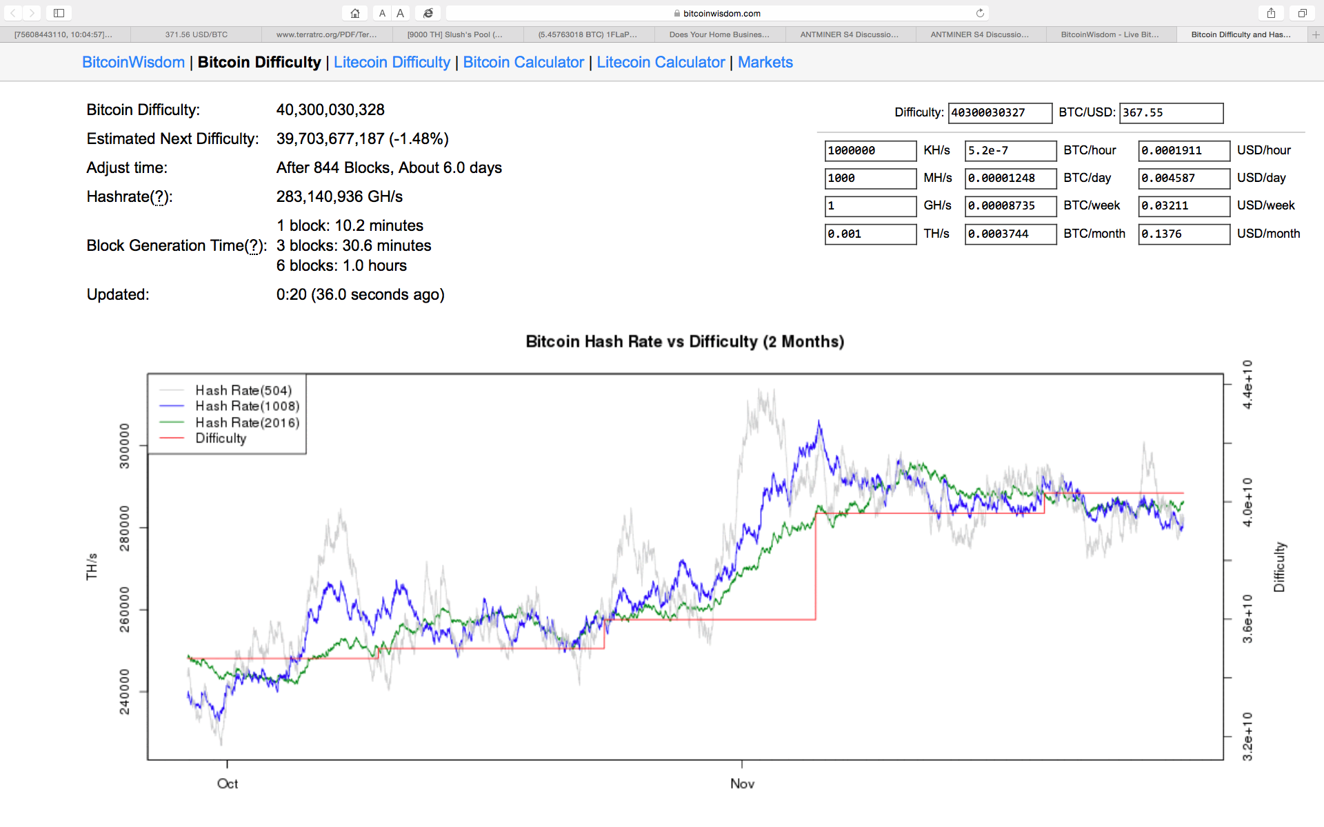The width and height of the screenshot is (1324, 827).
Task: Add new tab with plus icon
Action: point(1315,34)
